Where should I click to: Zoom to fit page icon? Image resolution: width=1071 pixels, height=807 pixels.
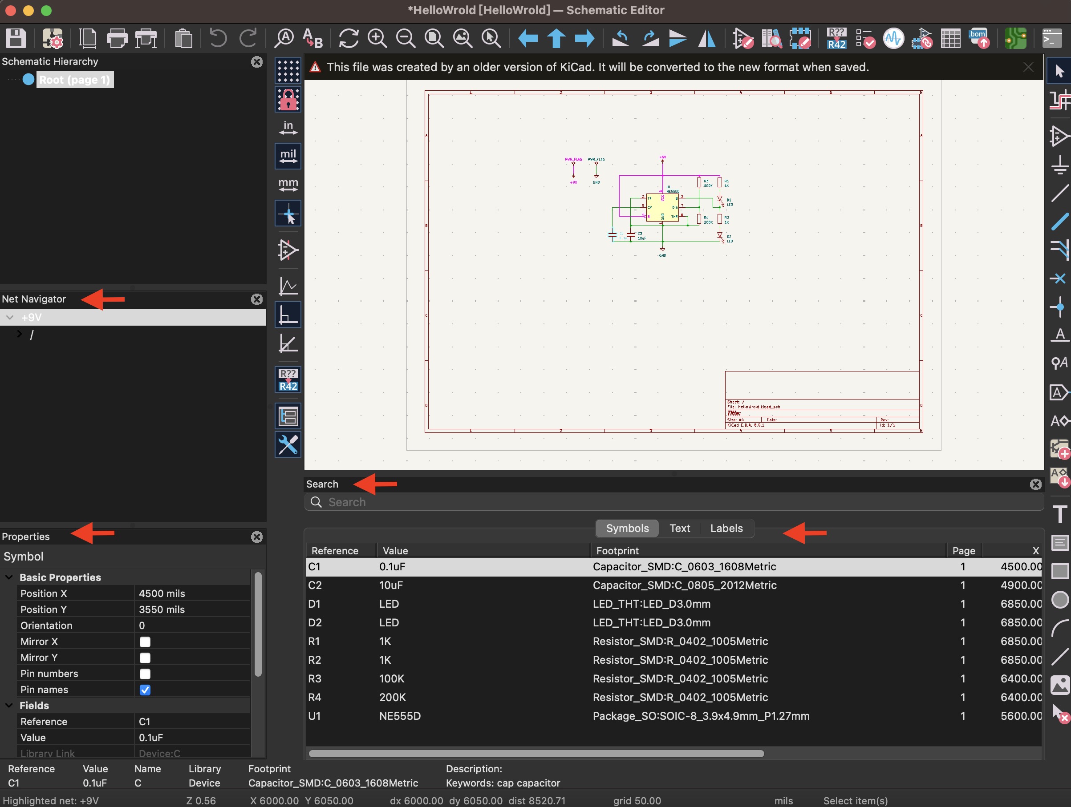[434, 38]
